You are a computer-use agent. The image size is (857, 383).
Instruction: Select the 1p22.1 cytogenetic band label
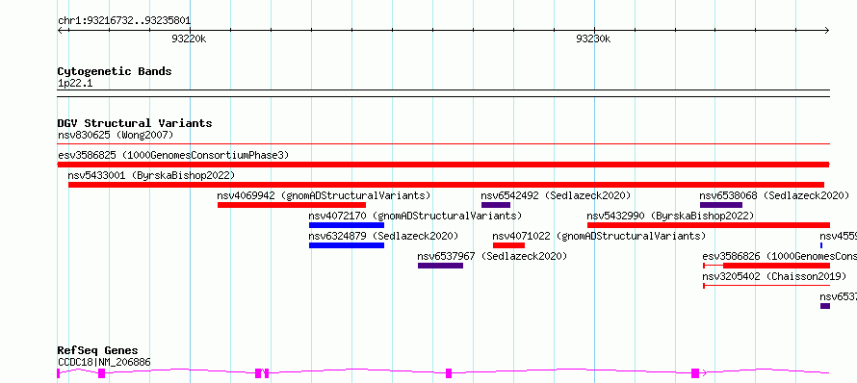pos(75,84)
